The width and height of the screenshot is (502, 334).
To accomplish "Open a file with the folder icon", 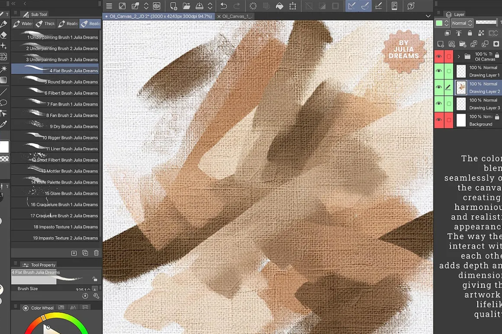I will coord(187,6).
